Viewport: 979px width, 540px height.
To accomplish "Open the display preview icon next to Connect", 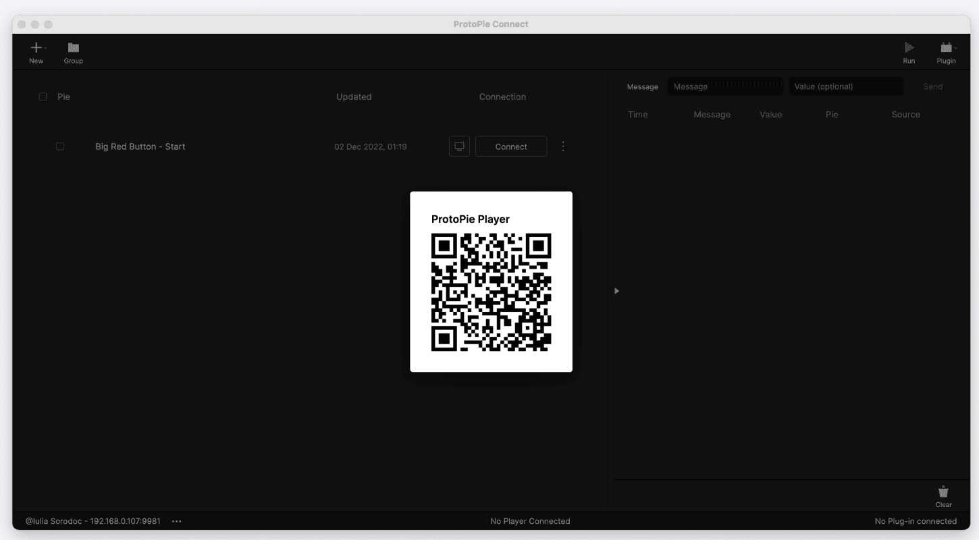I will (459, 146).
